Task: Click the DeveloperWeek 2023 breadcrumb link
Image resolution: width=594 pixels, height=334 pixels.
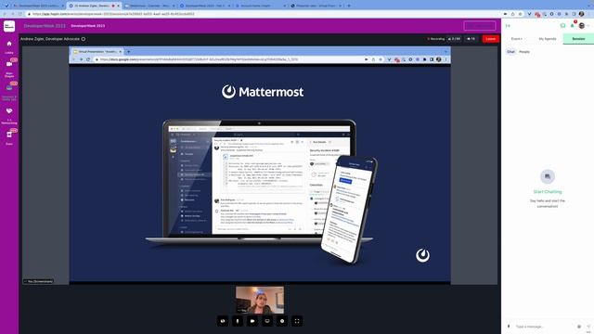Action: [88, 26]
